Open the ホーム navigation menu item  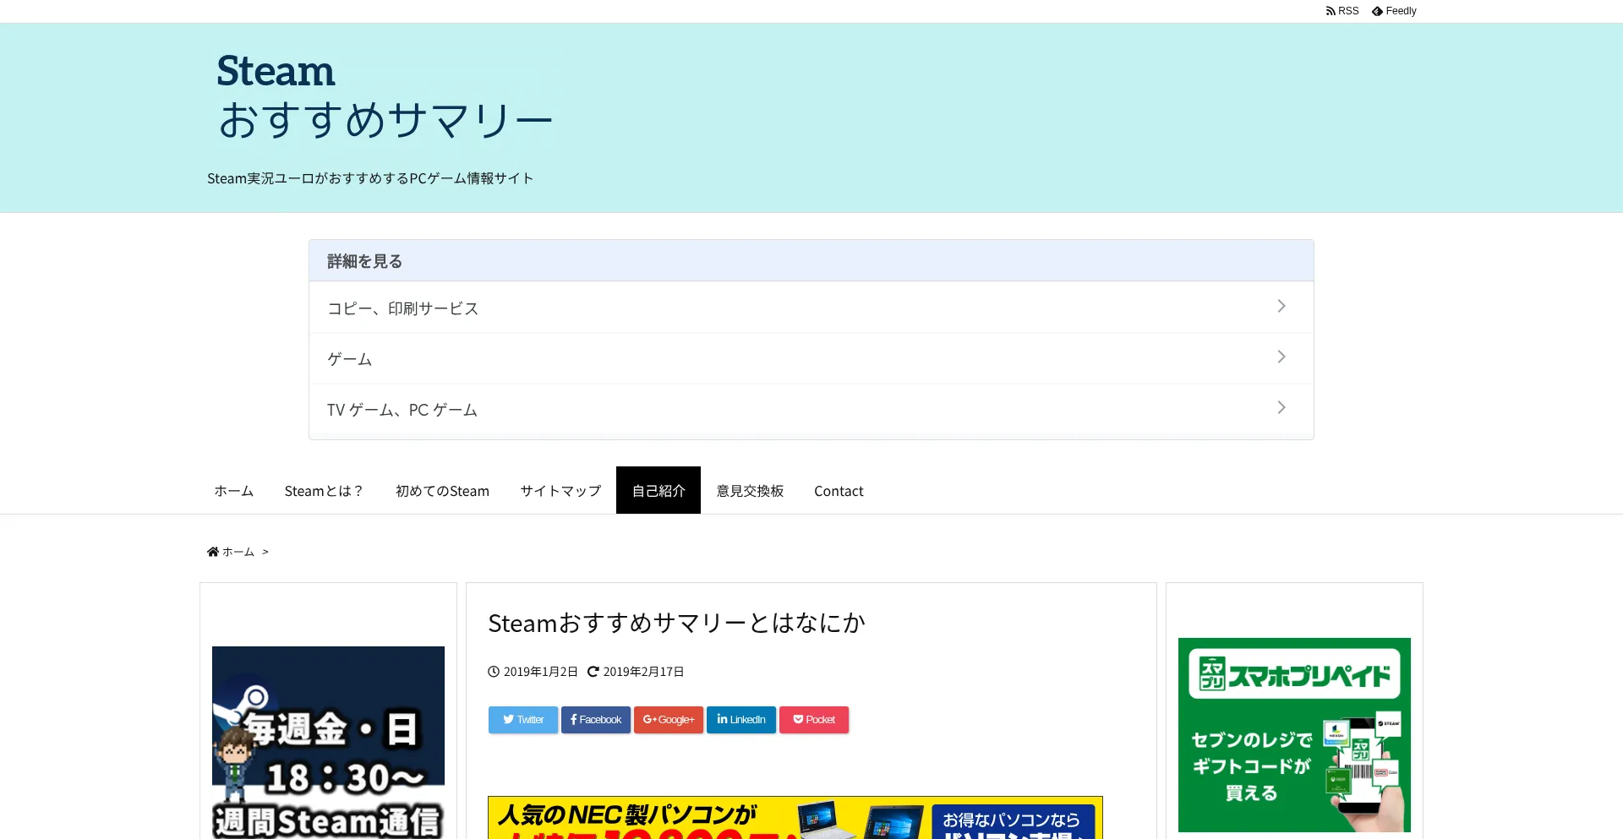point(233,491)
